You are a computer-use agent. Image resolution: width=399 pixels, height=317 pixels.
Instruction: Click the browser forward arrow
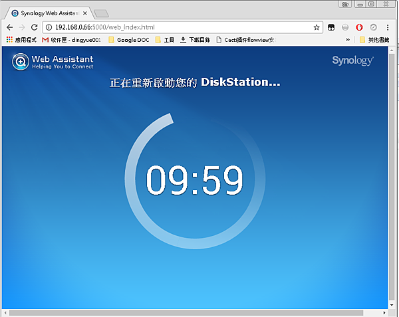click(x=22, y=27)
